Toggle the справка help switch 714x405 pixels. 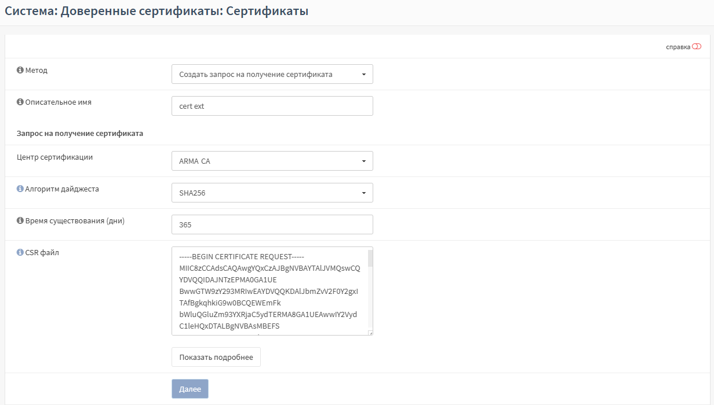tap(696, 47)
